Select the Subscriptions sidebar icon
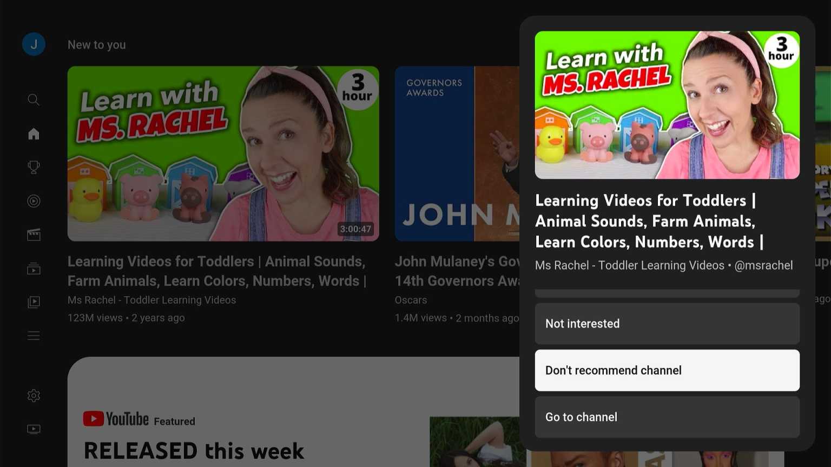Image resolution: width=831 pixels, height=467 pixels. click(x=34, y=268)
